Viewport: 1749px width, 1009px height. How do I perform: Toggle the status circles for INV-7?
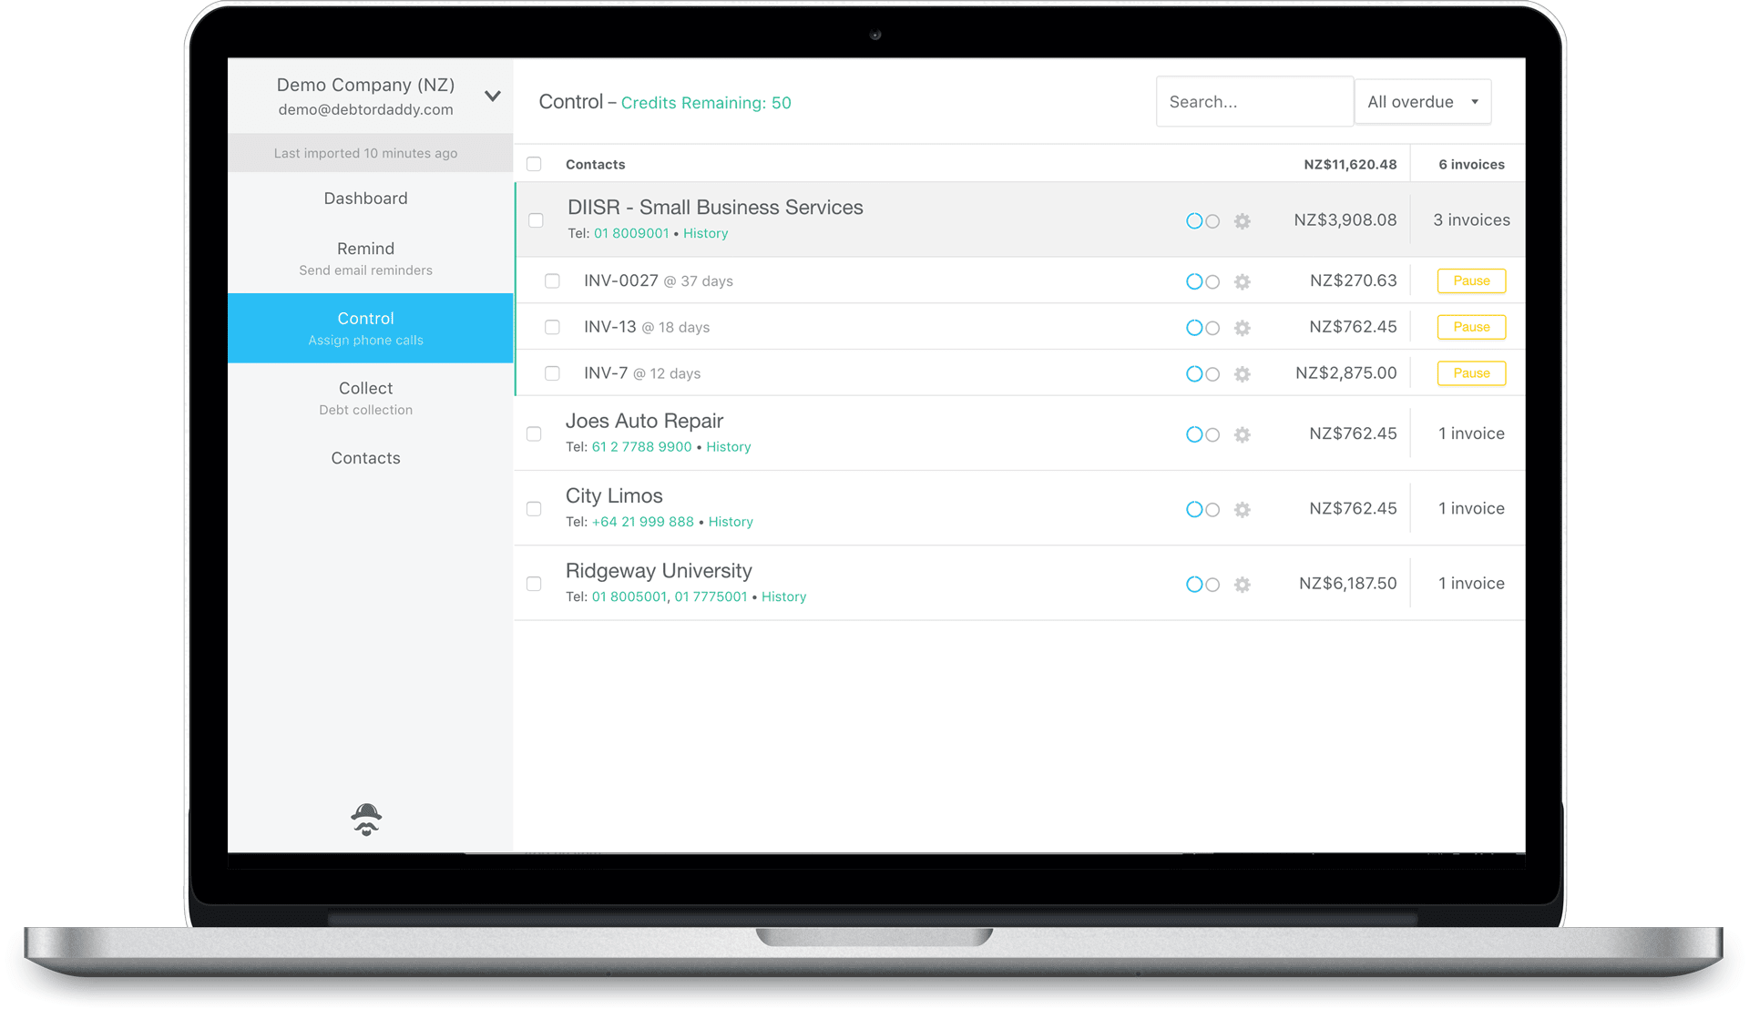coord(1202,374)
